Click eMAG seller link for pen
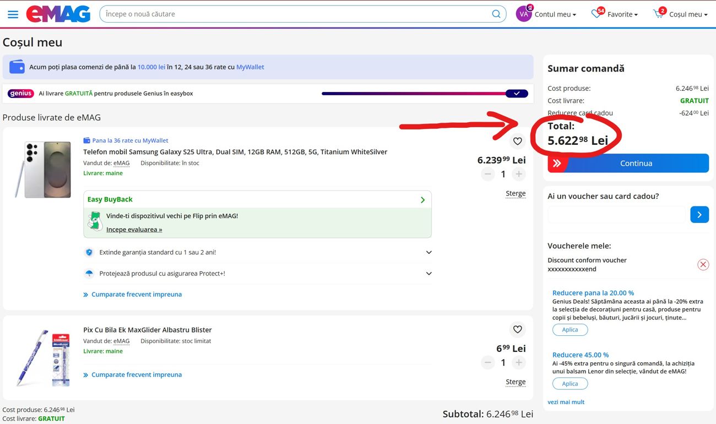 click(x=121, y=341)
